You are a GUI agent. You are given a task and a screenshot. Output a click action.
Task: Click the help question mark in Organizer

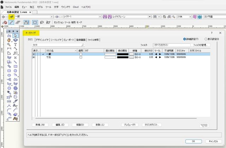pyautogui.click(x=212, y=32)
